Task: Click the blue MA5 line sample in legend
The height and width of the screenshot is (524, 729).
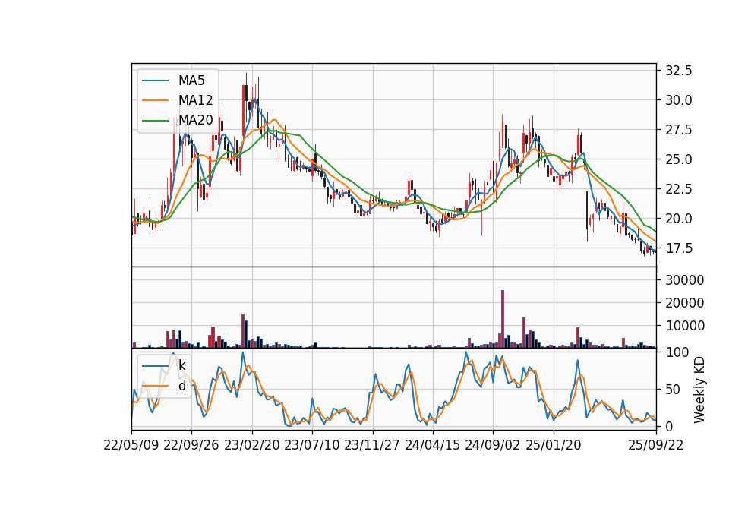Action: (155, 80)
